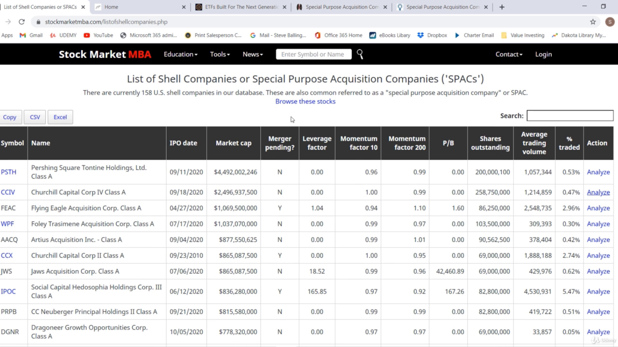Viewport: 618px width, 347px height.
Task: Open the CCX symbol link
Action: coord(7,255)
